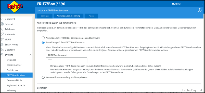Viewport: 205px width, 93px height.
Task: Click the FRITZ!Box 7590 title
Action: (x=51, y=4)
